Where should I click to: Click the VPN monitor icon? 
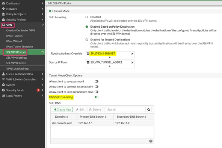pyautogui.click(x=3, y=25)
